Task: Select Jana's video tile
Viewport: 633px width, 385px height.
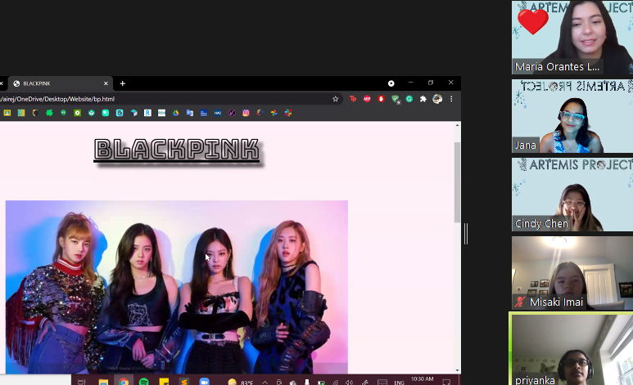Action: click(x=572, y=116)
